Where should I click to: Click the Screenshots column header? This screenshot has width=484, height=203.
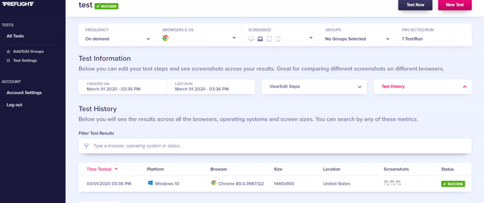[x=396, y=169]
